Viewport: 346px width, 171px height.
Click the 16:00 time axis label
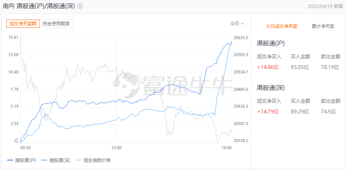[227, 148]
